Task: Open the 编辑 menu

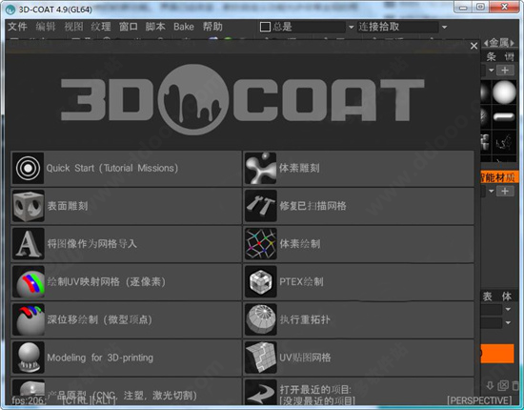Action: 46,27
